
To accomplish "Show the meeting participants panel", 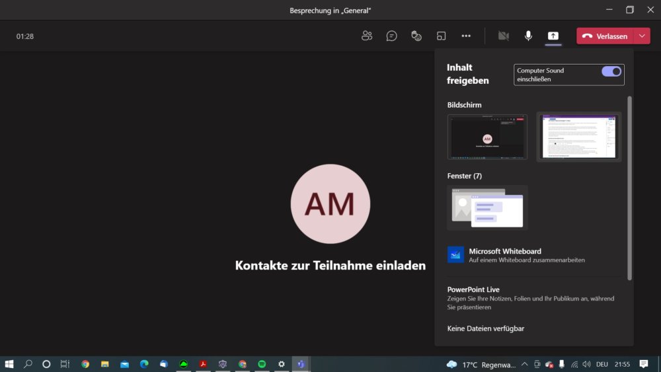I will click(367, 36).
